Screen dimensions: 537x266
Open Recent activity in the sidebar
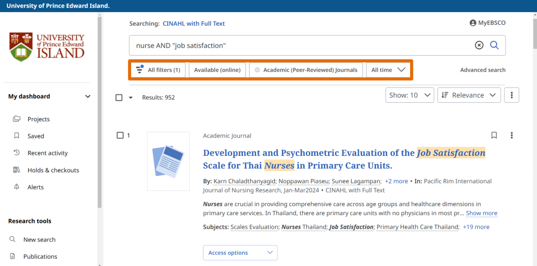click(x=47, y=153)
